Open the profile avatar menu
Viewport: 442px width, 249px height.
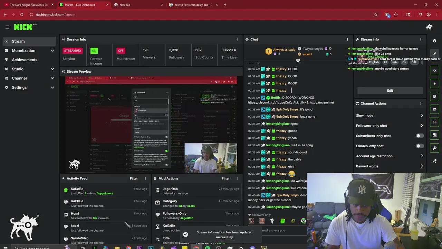(x=429, y=27)
